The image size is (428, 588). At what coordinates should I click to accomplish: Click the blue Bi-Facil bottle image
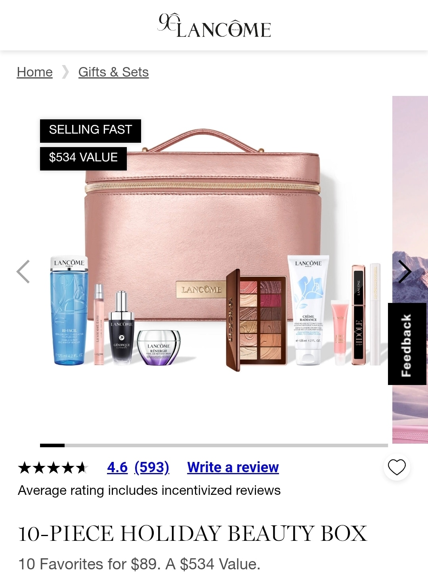click(69, 310)
